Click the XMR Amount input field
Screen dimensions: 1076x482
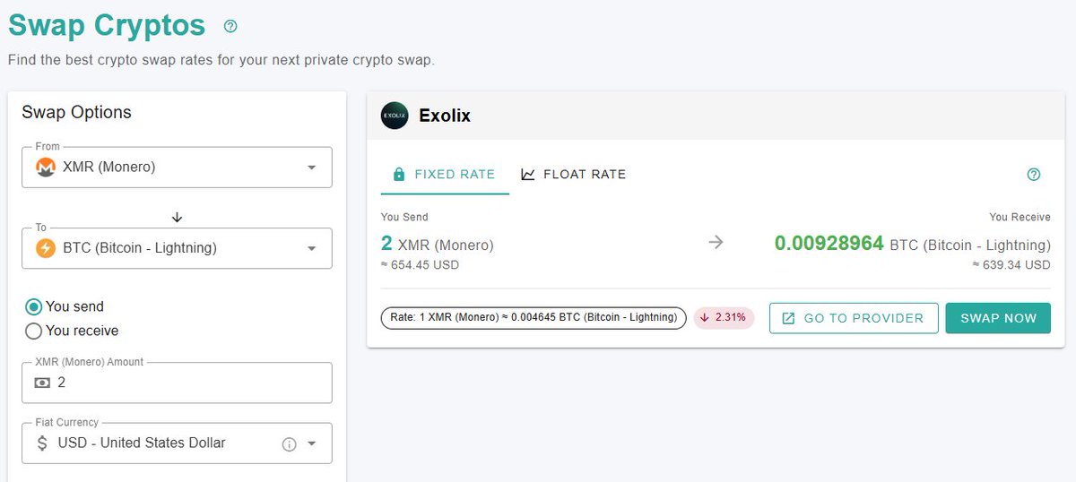(x=188, y=383)
